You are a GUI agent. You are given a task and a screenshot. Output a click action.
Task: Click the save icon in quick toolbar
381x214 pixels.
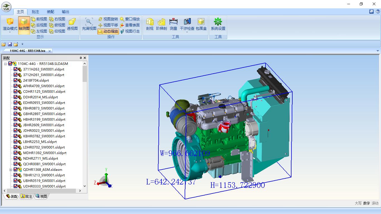click(x=10, y=44)
